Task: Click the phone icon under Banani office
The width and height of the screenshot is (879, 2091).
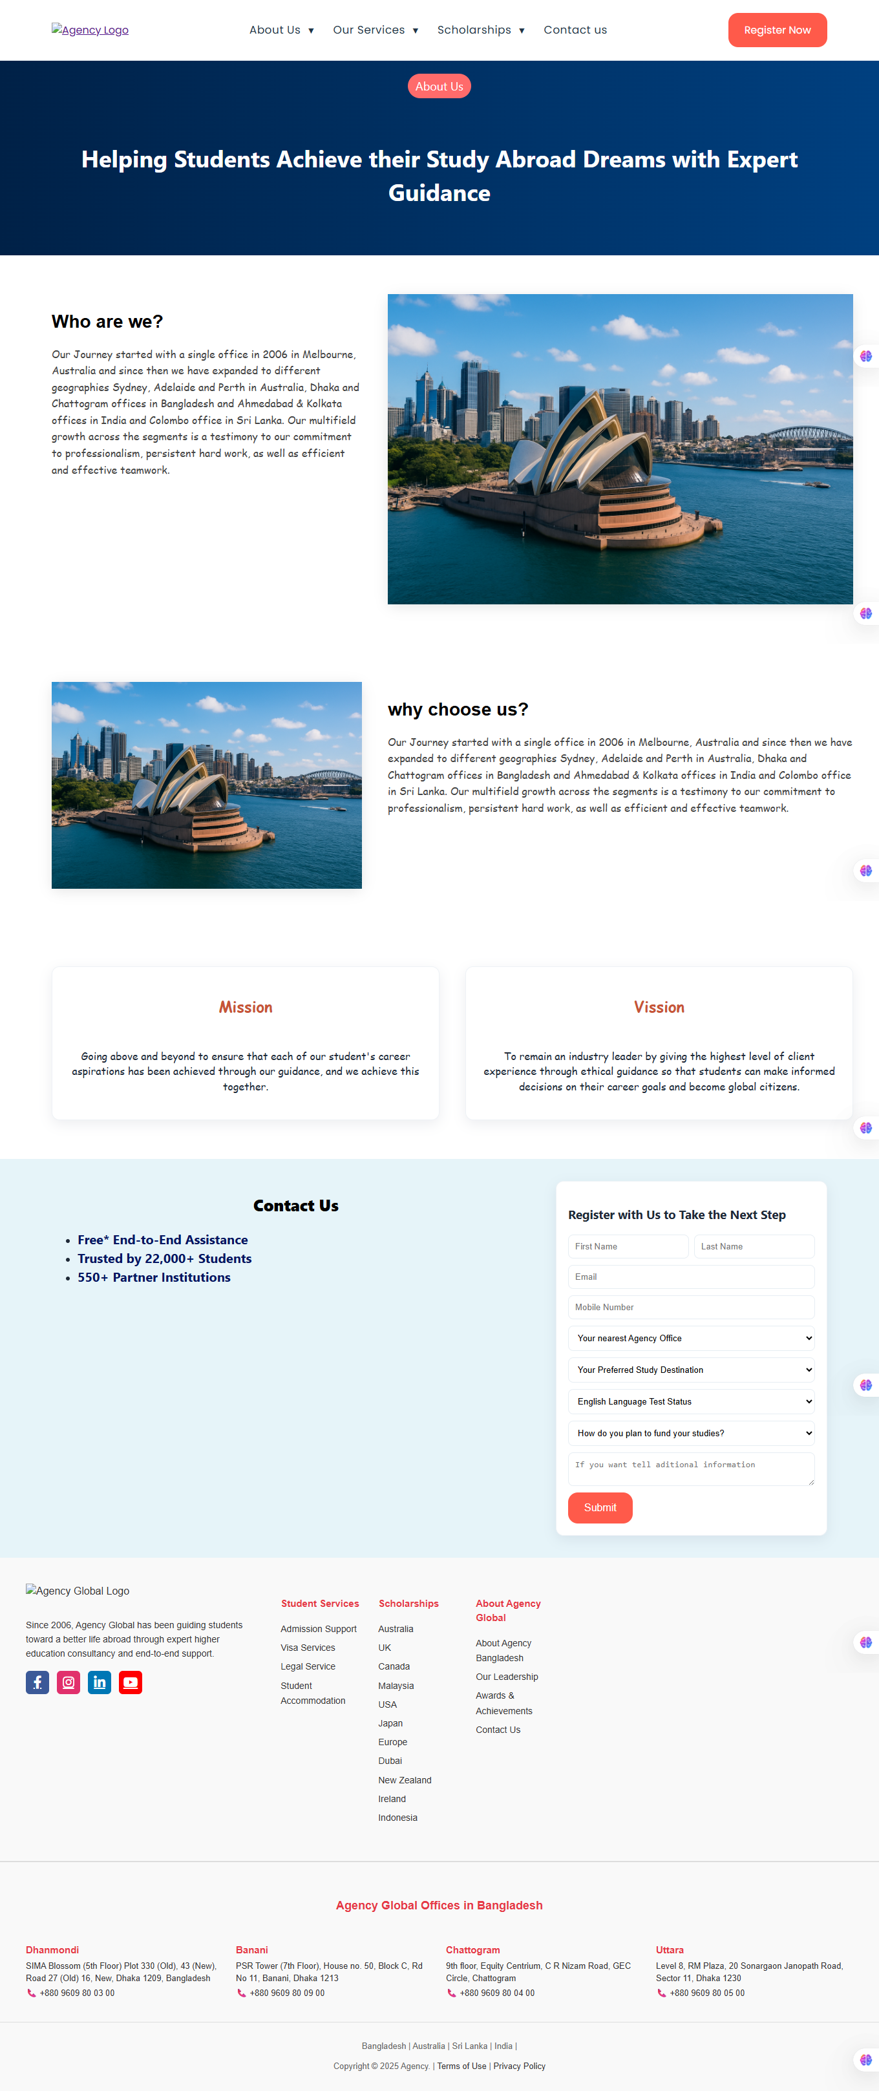Action: point(241,1993)
